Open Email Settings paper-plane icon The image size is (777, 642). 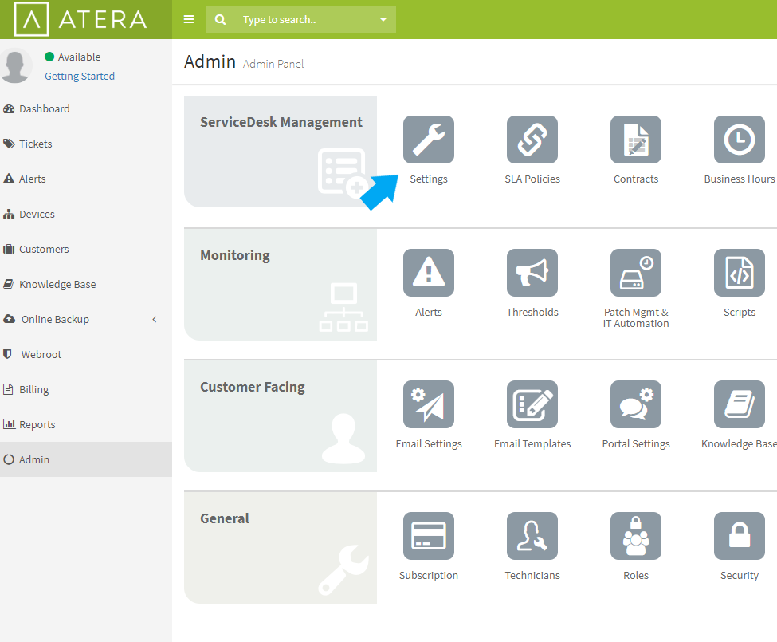click(429, 404)
